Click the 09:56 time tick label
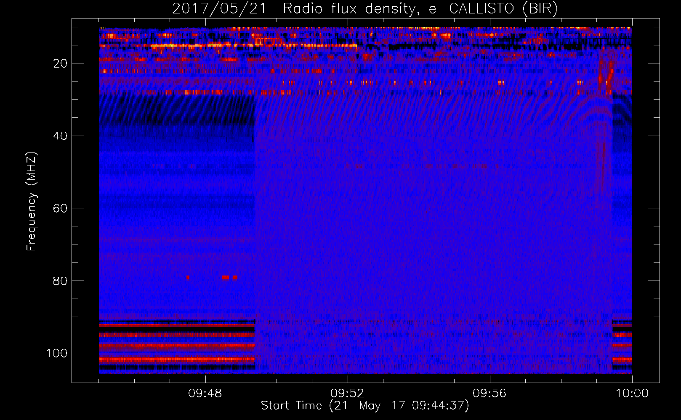 coord(489,394)
